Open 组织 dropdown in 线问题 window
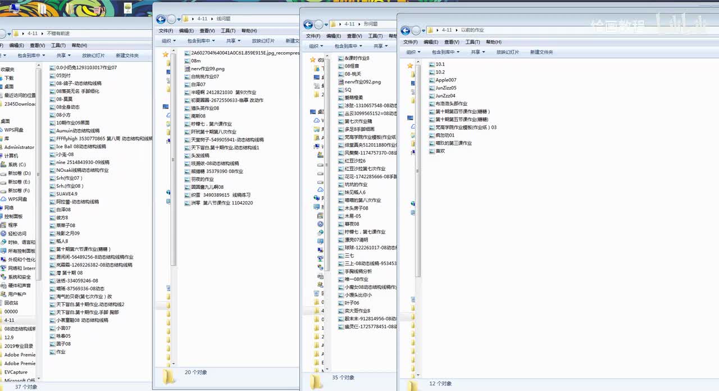Viewport: 719px width, 391px height. [x=169, y=41]
